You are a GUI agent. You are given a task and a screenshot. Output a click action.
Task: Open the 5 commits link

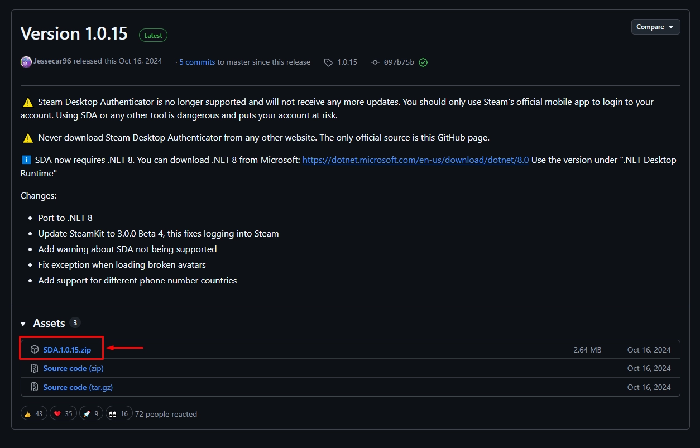coord(197,62)
